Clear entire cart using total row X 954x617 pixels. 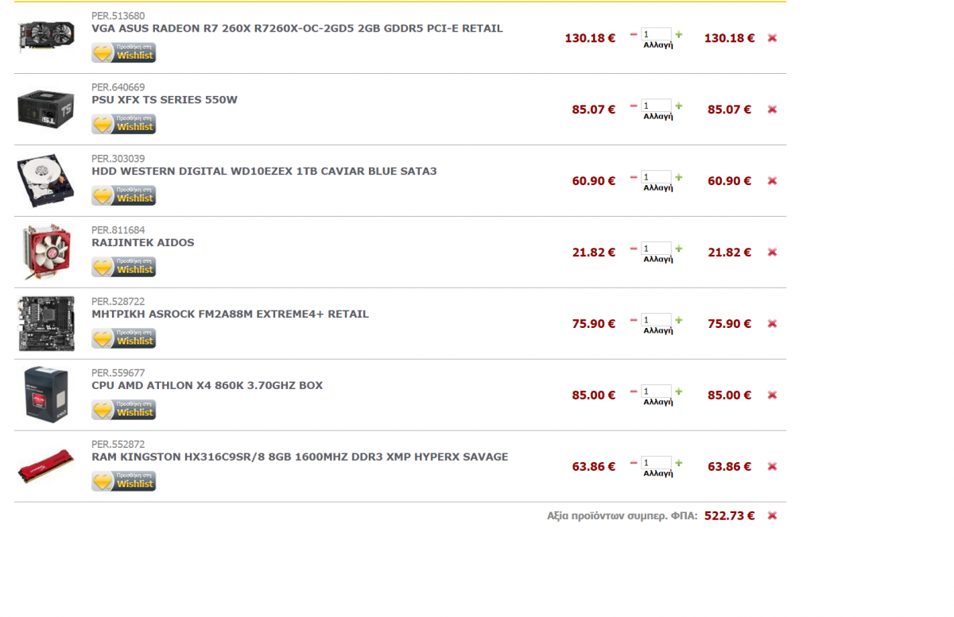(772, 516)
